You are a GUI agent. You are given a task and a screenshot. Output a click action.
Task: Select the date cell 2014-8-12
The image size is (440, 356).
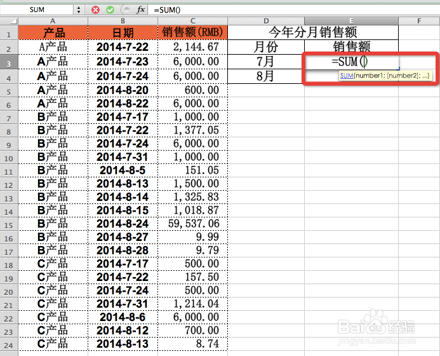click(123, 331)
